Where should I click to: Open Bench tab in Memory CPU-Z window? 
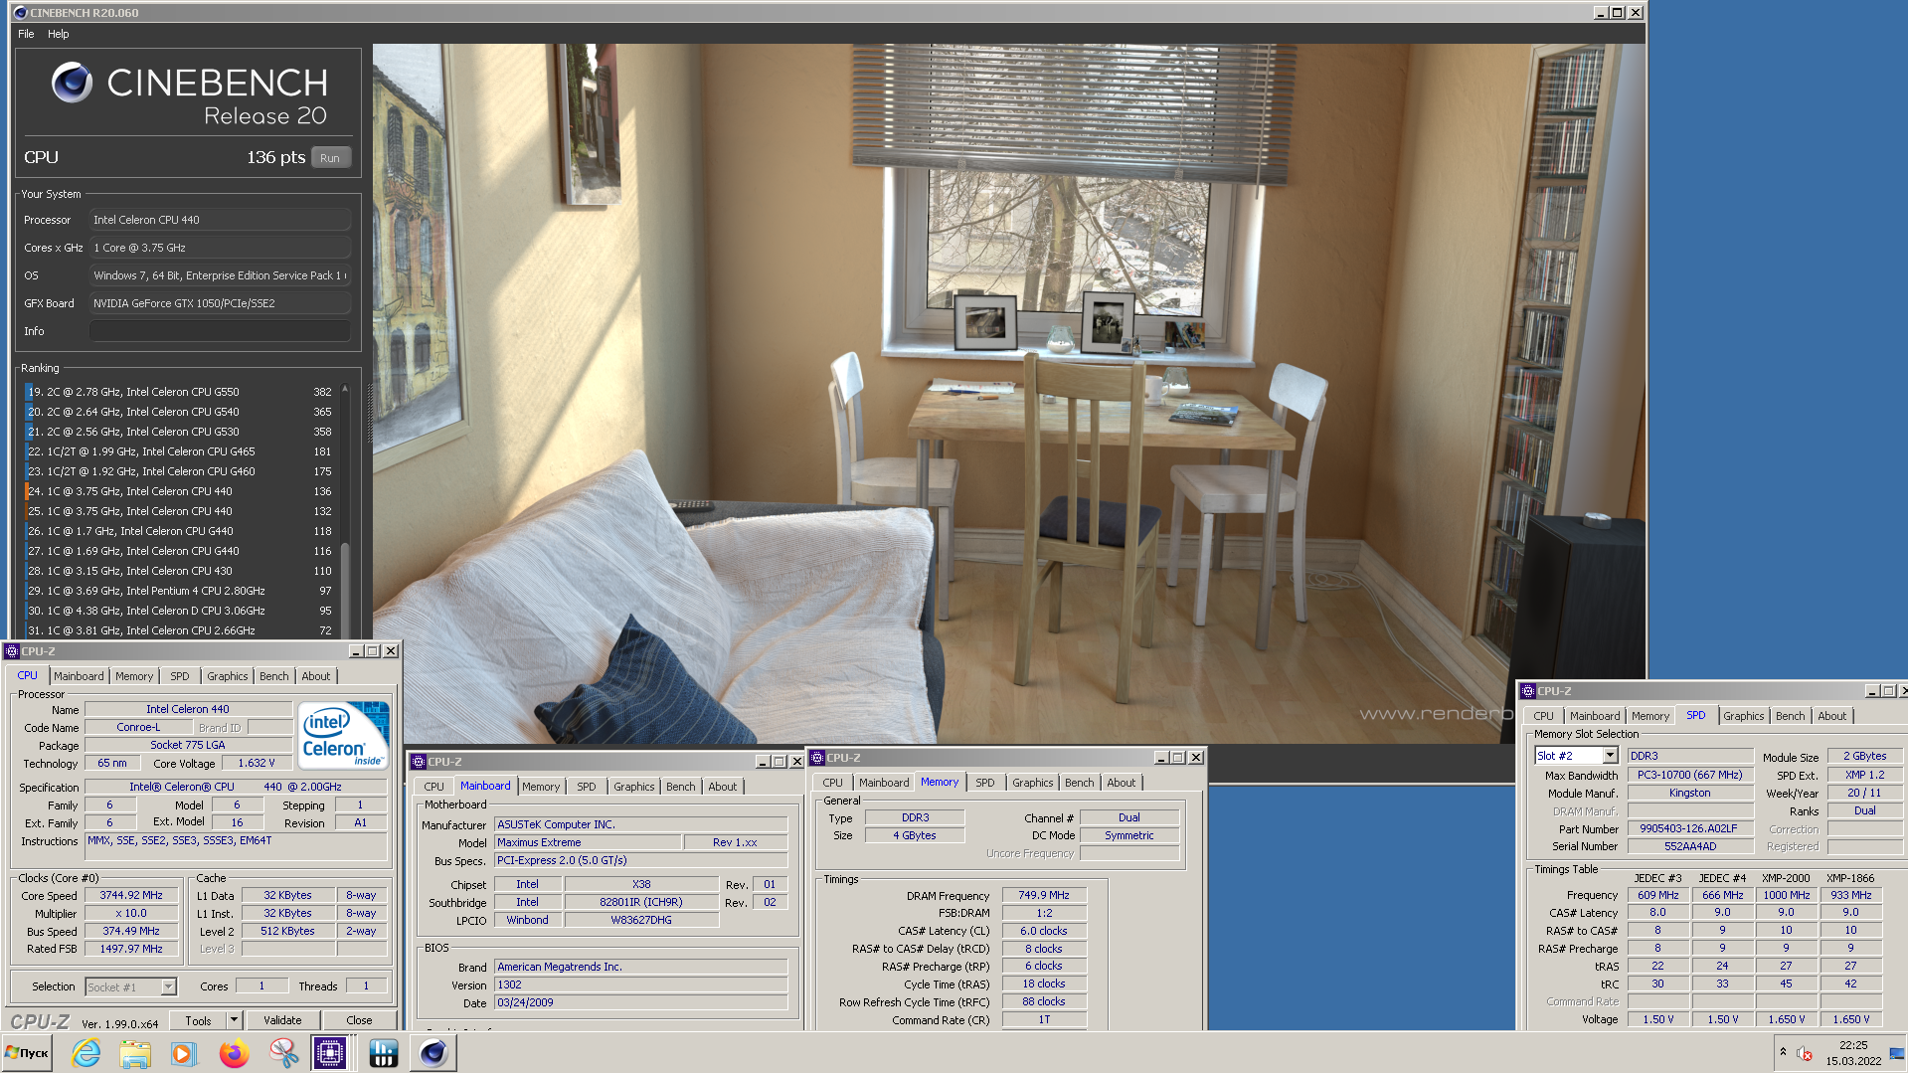click(x=1079, y=783)
